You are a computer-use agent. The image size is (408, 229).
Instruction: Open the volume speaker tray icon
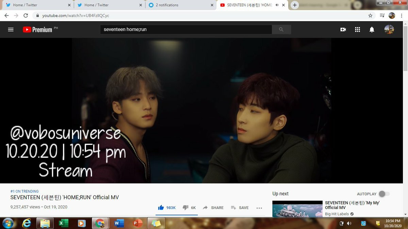point(350,223)
